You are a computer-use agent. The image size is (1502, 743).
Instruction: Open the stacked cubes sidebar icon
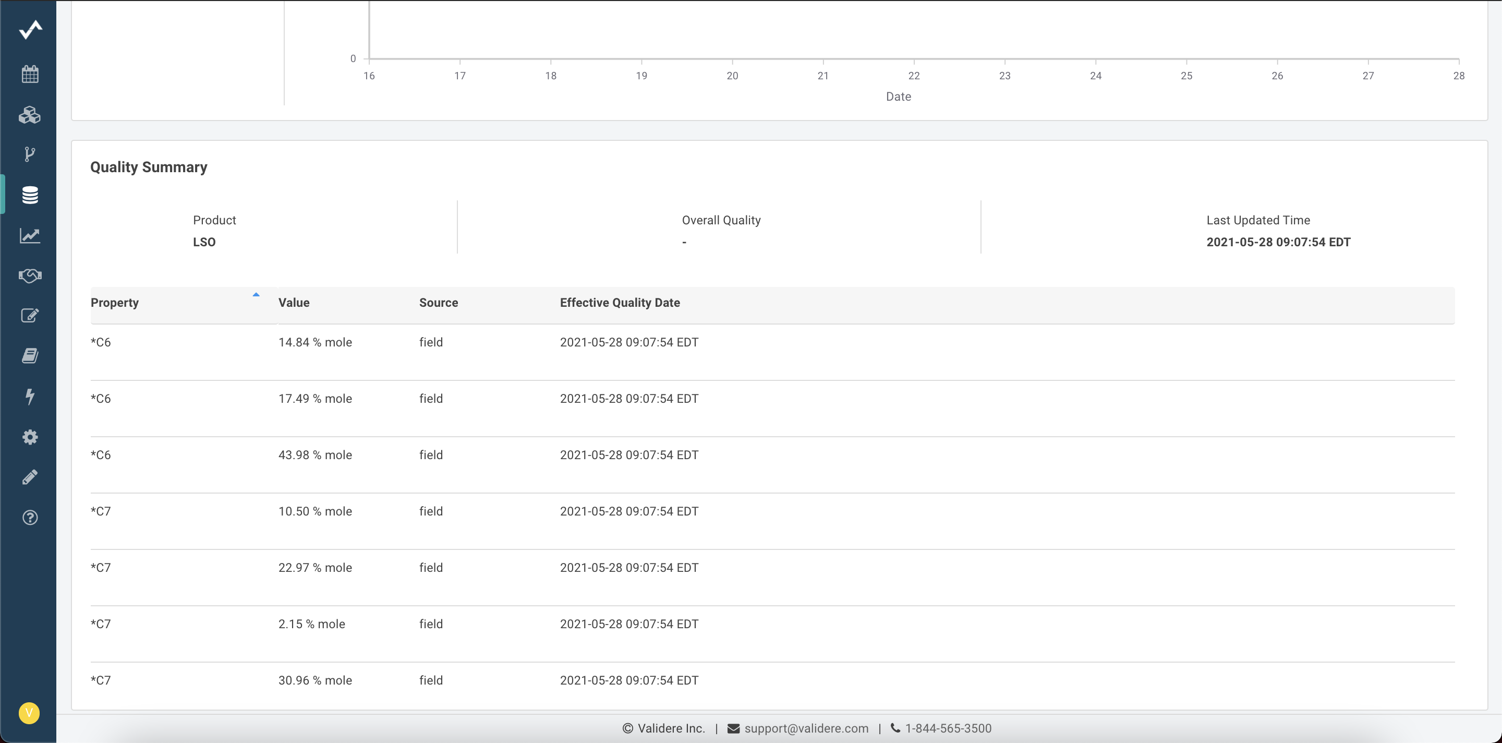point(30,115)
